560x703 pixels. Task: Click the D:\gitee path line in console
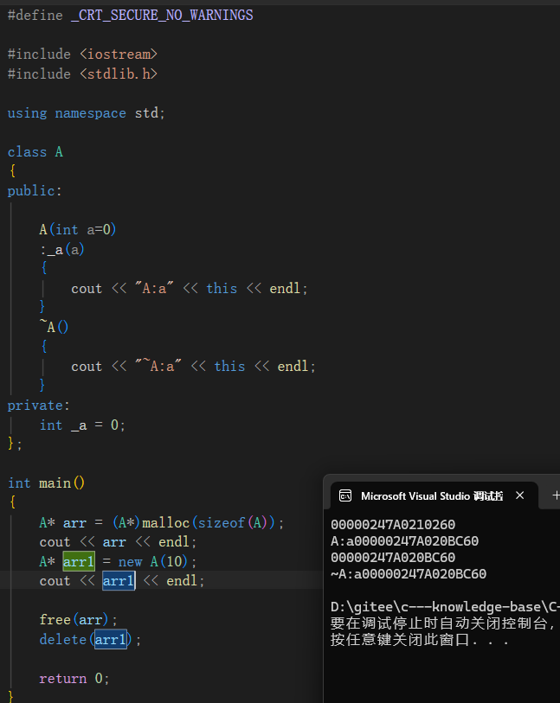coord(445,607)
